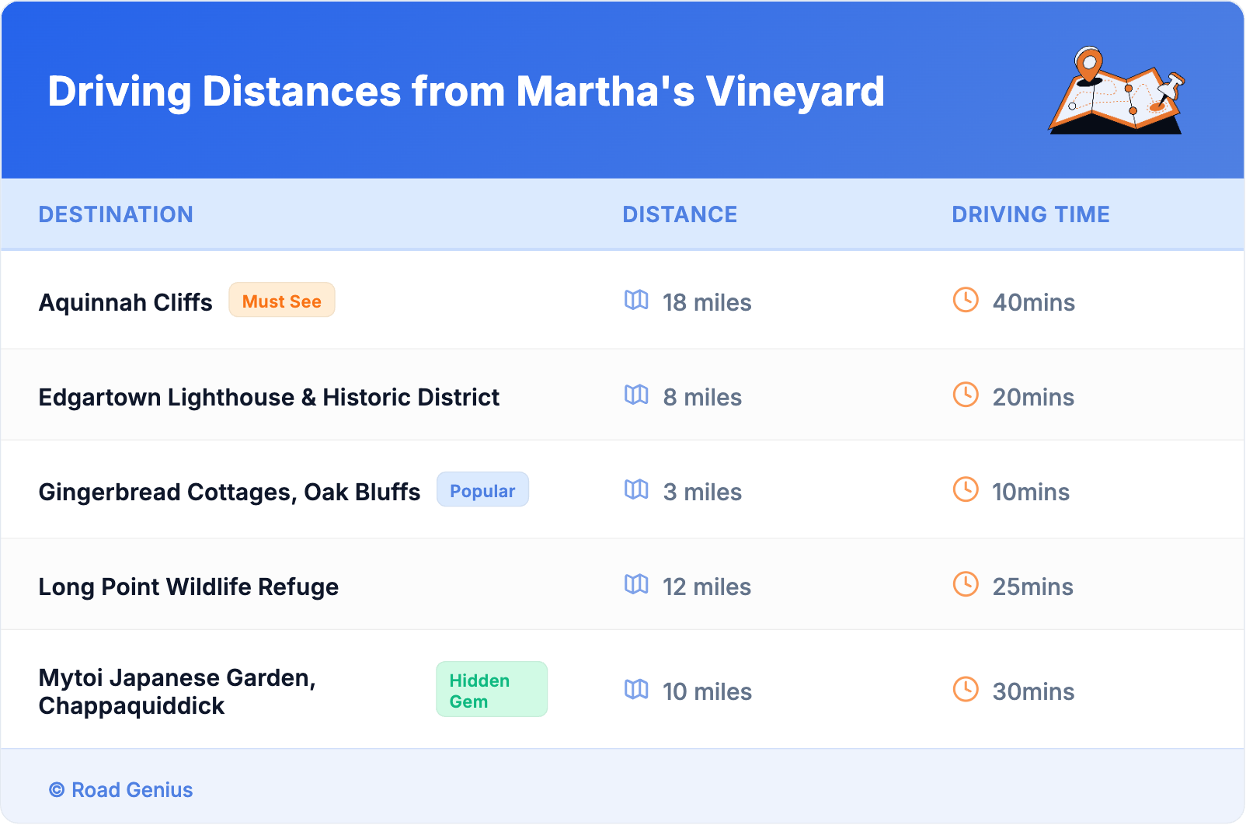Screen dimensions: 1246x825
Task: Click the Popular badge
Action: pos(482,490)
